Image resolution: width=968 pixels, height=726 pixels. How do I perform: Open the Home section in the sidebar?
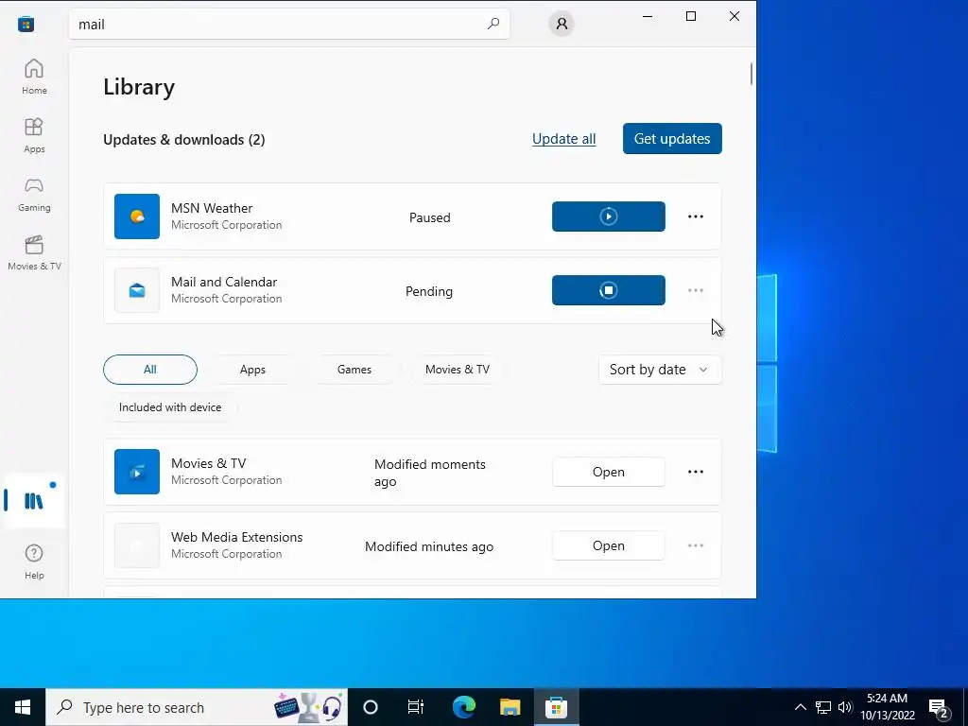34,77
